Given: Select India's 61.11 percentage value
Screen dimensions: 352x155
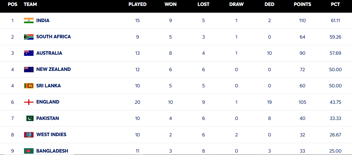Looking at the screenshot, I should click(x=335, y=20).
